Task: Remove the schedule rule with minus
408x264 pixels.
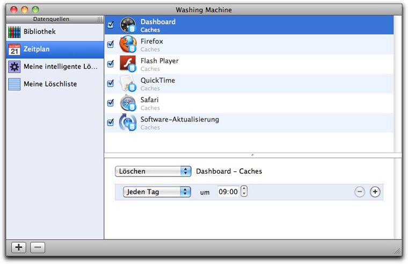Action: coord(360,192)
